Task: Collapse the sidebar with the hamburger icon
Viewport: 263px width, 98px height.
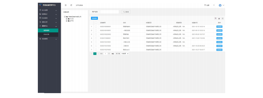Action: 66,5
